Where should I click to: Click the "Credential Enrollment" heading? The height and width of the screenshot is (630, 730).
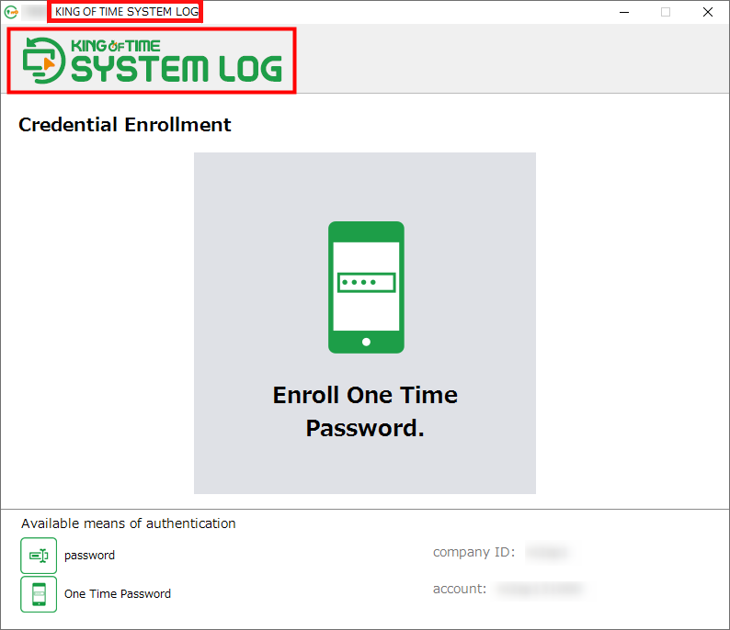(x=125, y=125)
